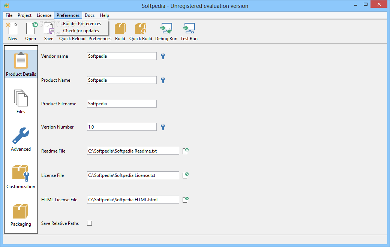Click the Build toolbar icon

point(120,28)
